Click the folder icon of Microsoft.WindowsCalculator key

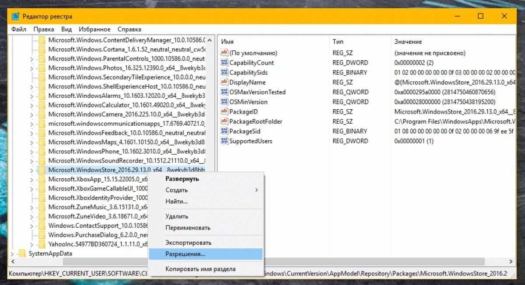pos(42,105)
